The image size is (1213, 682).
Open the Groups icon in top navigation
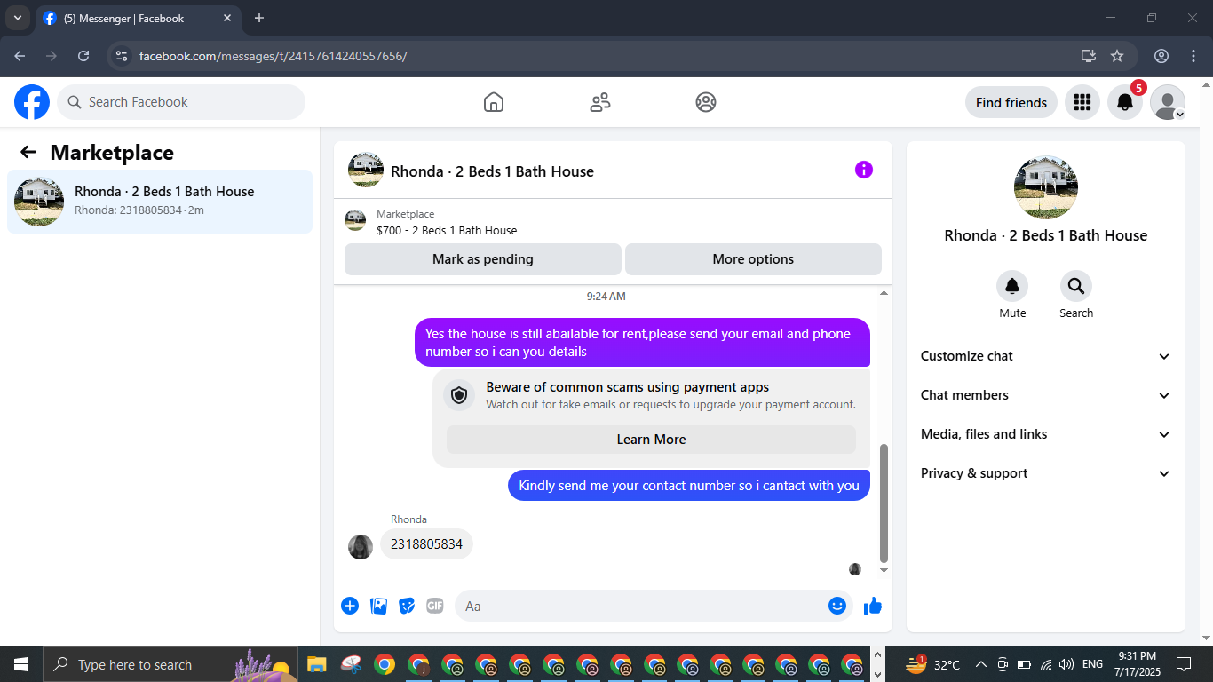(x=706, y=102)
